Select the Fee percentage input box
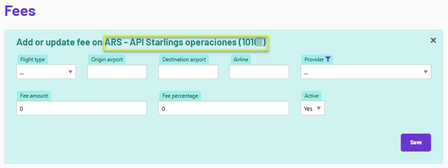The width and height of the screenshot is (448, 168). pyautogui.click(x=224, y=108)
